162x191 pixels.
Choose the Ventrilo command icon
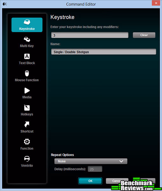(x=27, y=162)
